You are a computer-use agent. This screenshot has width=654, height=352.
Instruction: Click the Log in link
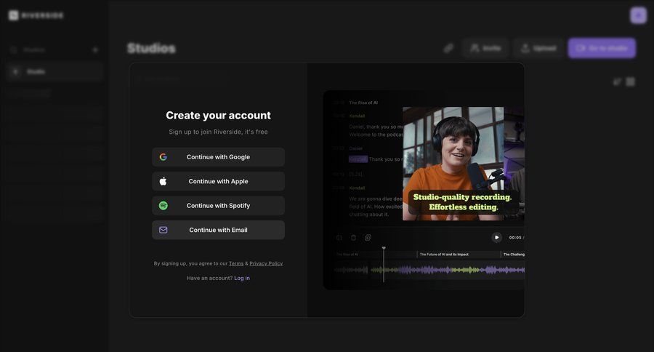[242, 278]
